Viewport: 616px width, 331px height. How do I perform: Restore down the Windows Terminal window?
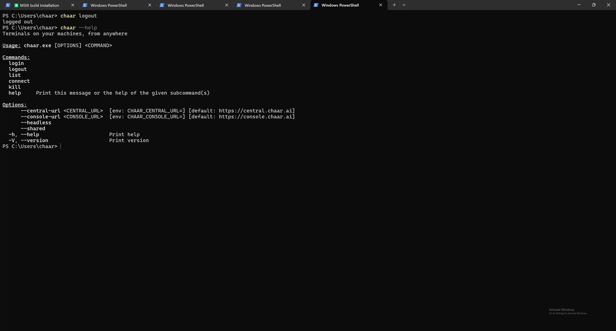point(594,5)
